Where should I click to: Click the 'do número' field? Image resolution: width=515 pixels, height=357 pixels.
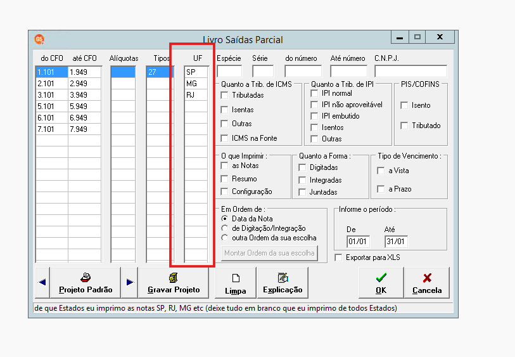(x=303, y=71)
